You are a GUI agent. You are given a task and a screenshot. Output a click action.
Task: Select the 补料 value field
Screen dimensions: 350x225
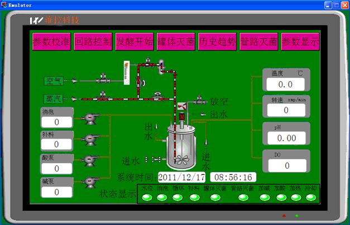point(56,144)
